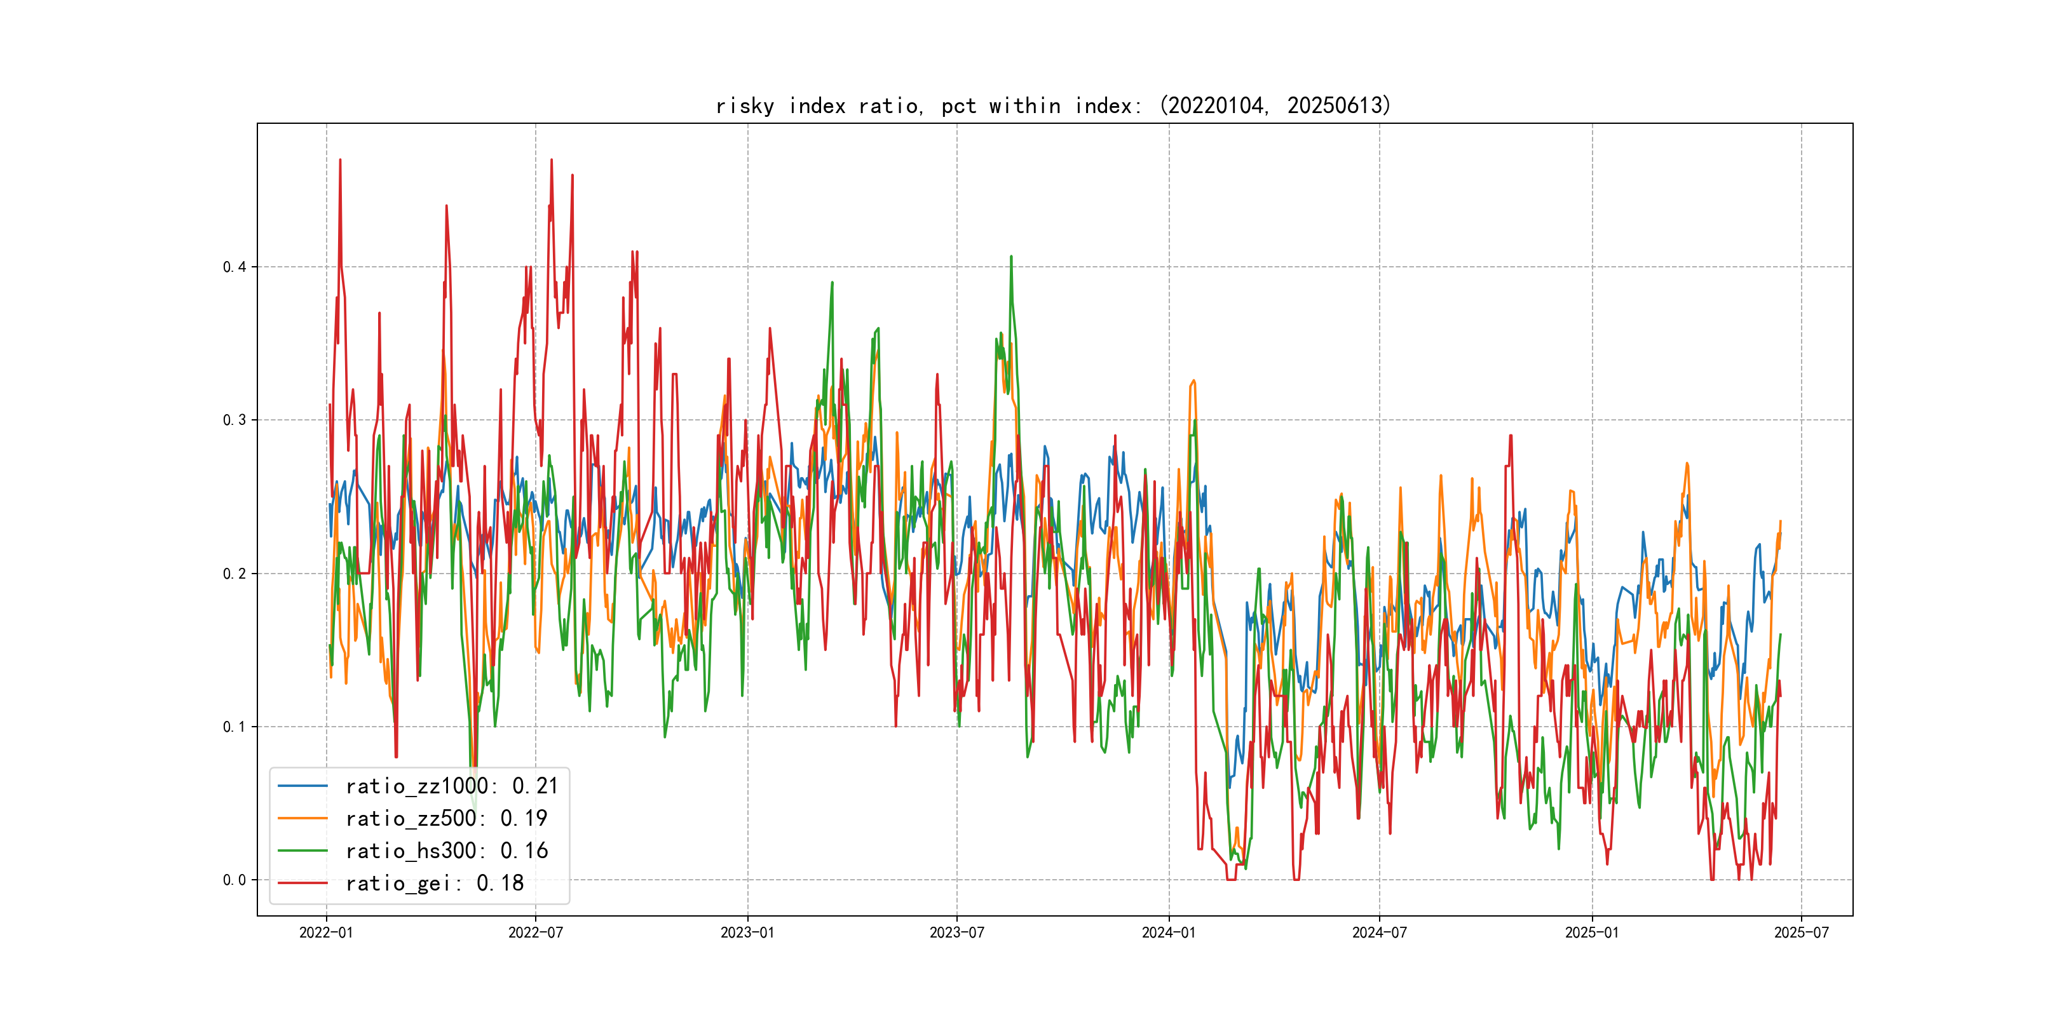Click the 2022-07 x-axis tick label
This screenshot has width=2059, height=1029.
[536, 932]
